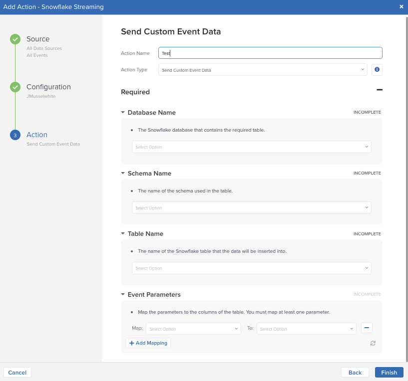Close the Add Action dialog
Screen dimensions: 408x381
[402, 6]
